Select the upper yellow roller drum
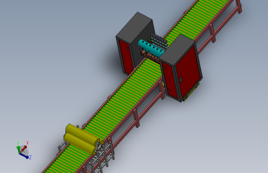 82,135
